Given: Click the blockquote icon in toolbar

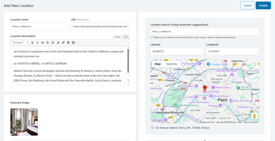Looking at the screenshot, I should [x=42, y=43].
